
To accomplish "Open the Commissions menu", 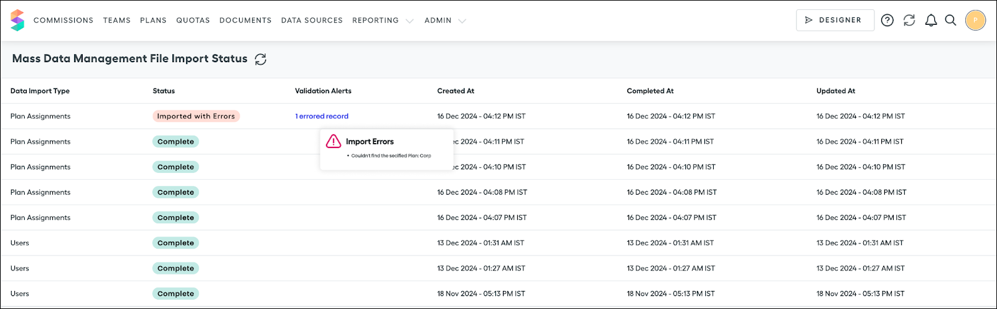I will (x=63, y=21).
